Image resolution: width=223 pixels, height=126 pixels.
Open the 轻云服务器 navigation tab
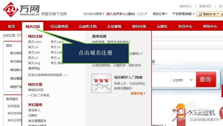pyautogui.click(x=59, y=26)
